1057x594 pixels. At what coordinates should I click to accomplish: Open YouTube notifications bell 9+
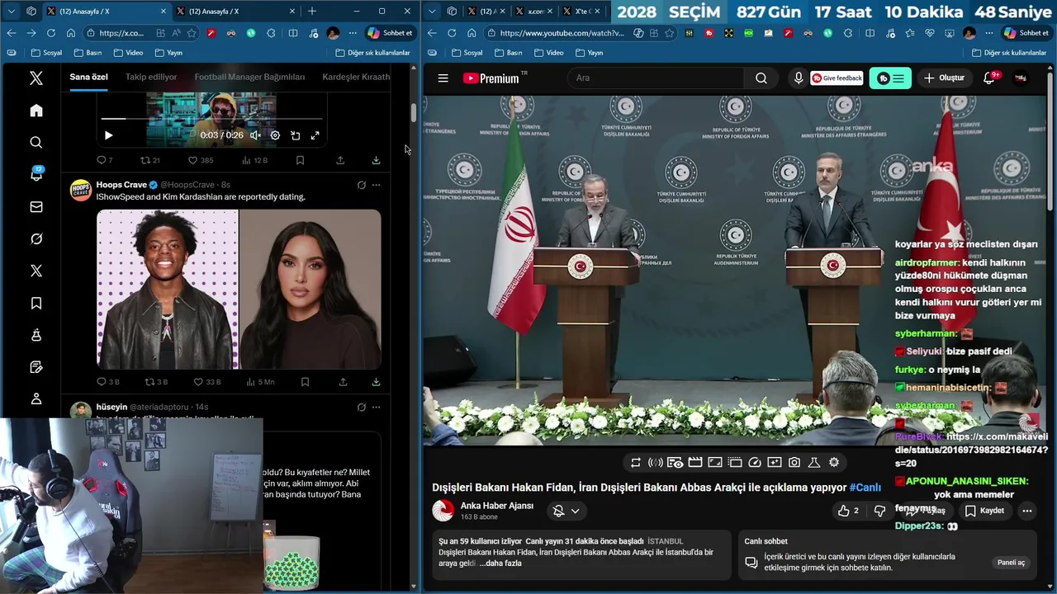pyautogui.click(x=989, y=78)
